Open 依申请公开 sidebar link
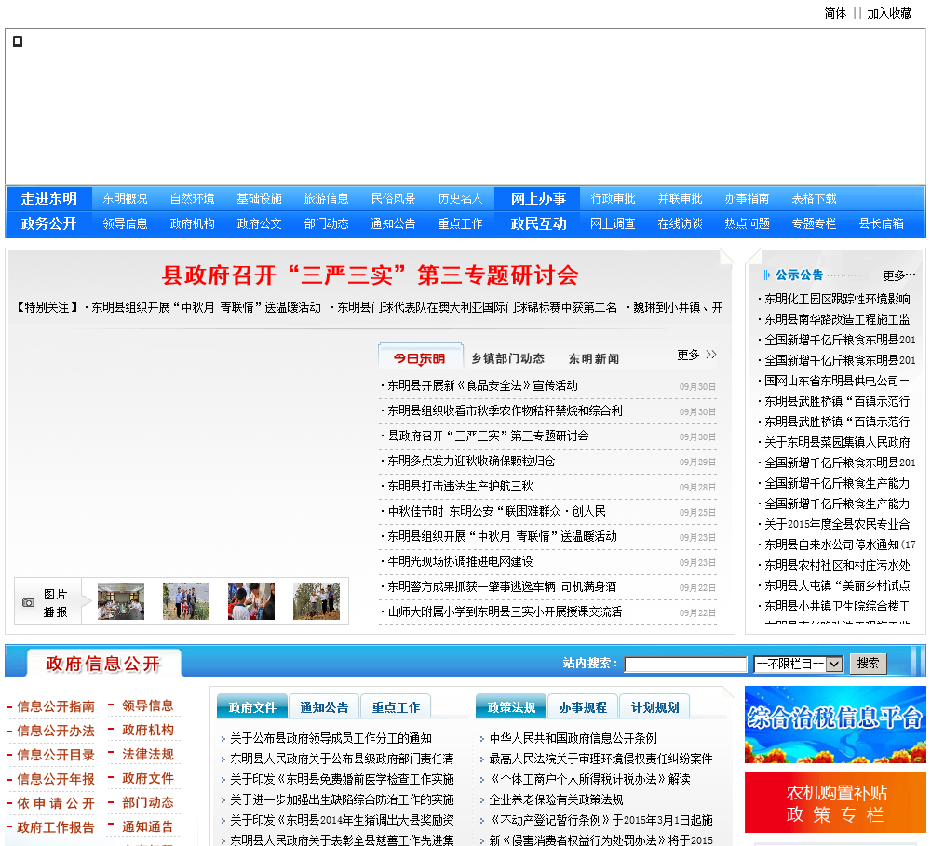Screen dimensions: 931x846 56,803
